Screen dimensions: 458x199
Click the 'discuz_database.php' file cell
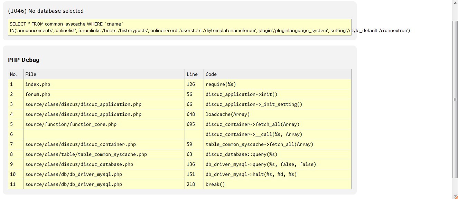[104, 164]
